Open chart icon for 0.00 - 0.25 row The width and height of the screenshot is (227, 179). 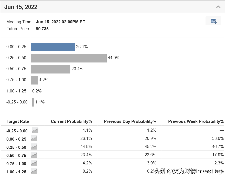click(x=34, y=139)
